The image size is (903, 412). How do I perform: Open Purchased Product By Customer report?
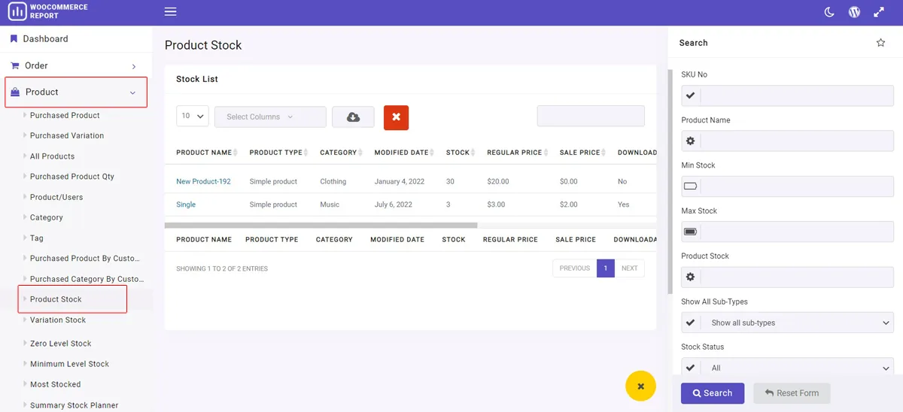pyautogui.click(x=85, y=259)
